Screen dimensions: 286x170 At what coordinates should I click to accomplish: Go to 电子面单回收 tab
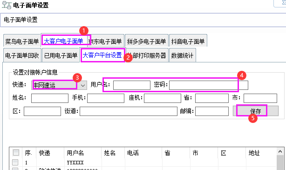pos(22,55)
